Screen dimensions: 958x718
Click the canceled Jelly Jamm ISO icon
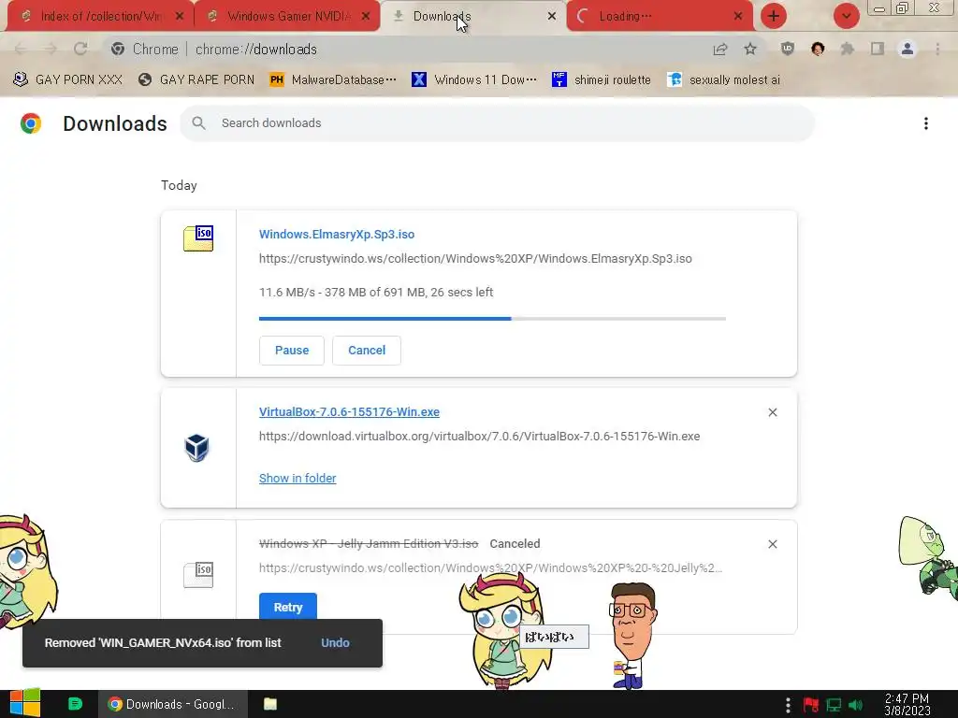pos(198,575)
